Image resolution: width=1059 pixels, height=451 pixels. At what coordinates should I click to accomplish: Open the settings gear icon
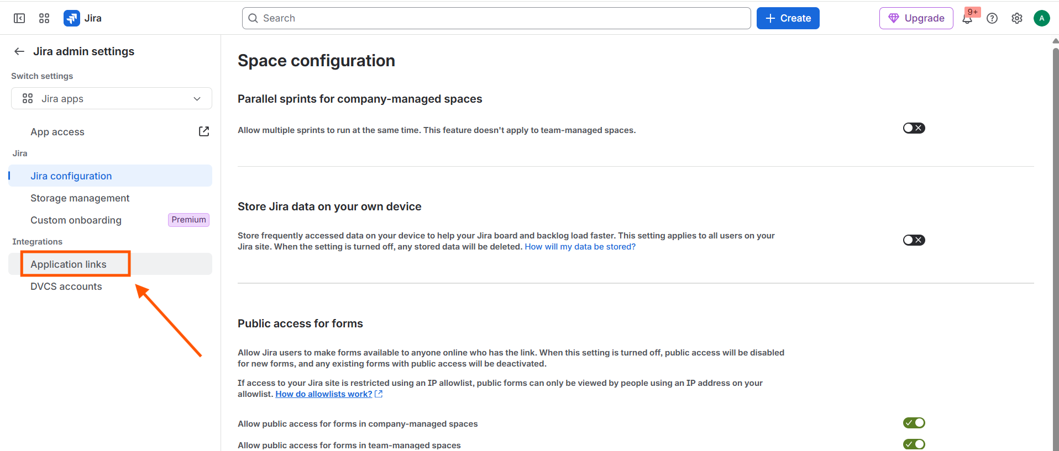tap(1017, 18)
